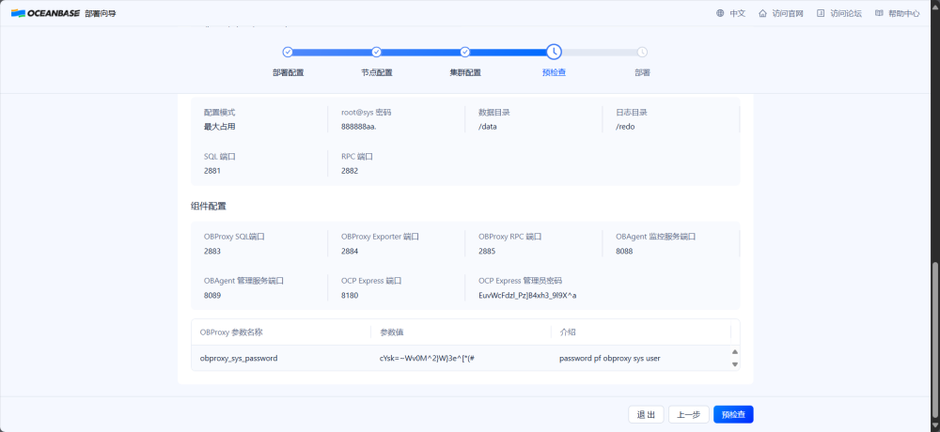Click the parameter table scroll up arrow
Image resolution: width=940 pixels, height=432 pixels.
[735, 352]
